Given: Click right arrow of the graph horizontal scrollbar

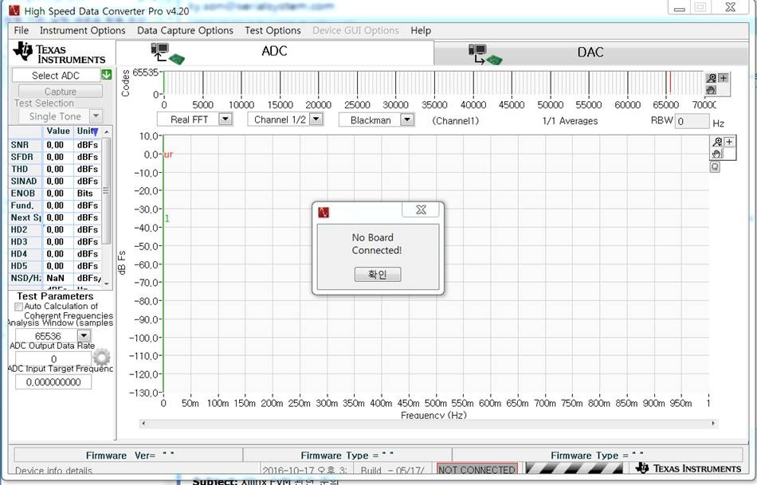Looking at the screenshot, I should [713, 423].
